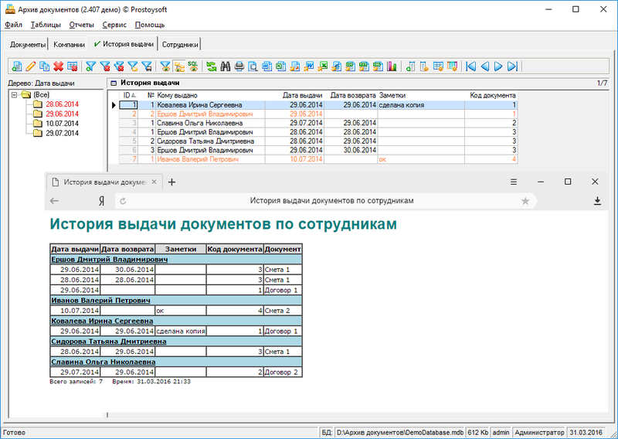
Task: Click the add filter funnel icon
Action: coord(90,66)
